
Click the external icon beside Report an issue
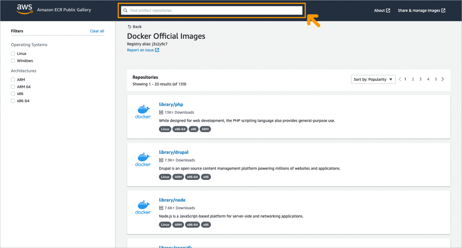[157, 50]
